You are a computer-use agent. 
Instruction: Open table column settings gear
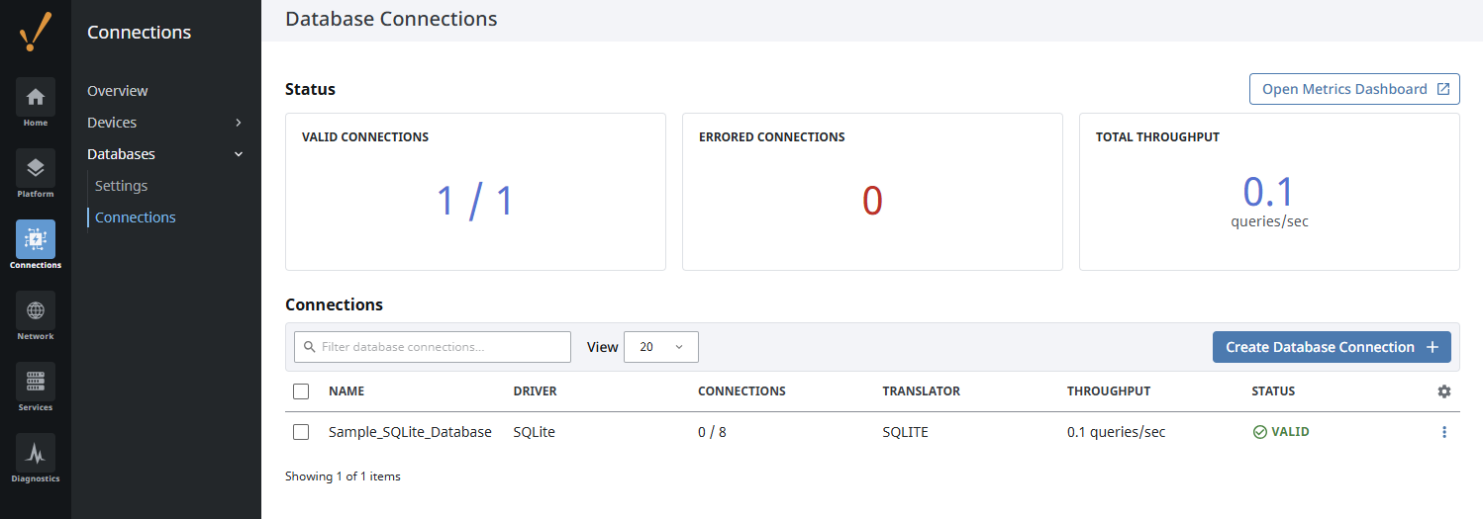1444,391
